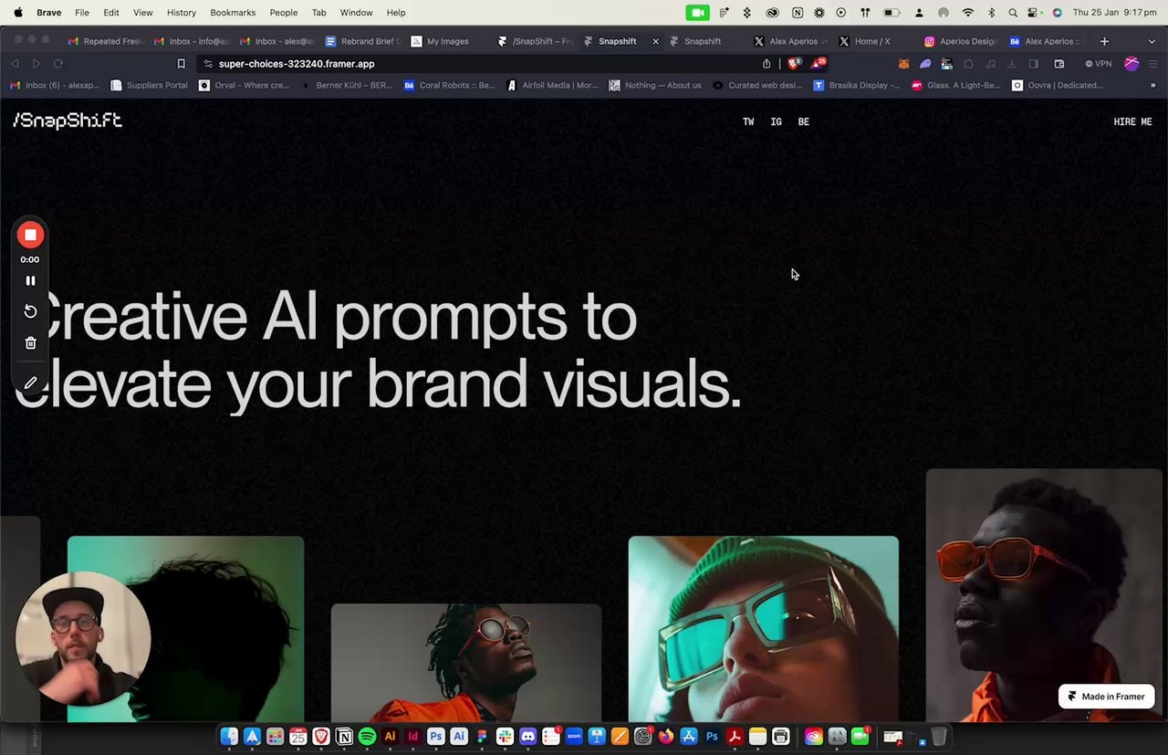Expand the bookmarks bar overflow chevron
This screenshot has height=755, width=1168.
coord(1152,85)
